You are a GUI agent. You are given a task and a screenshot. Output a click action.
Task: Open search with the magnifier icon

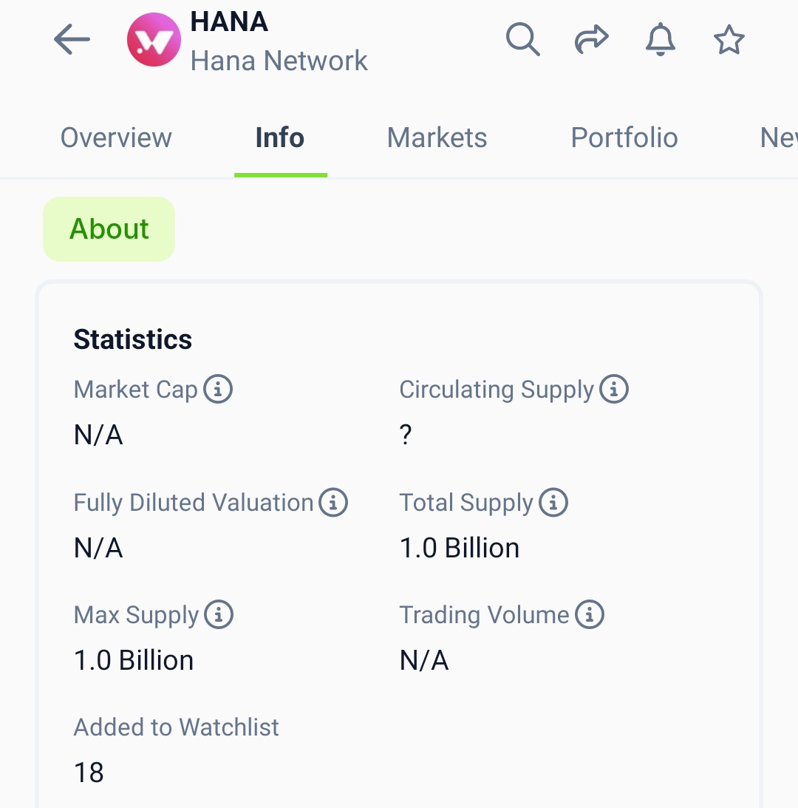[x=523, y=39]
